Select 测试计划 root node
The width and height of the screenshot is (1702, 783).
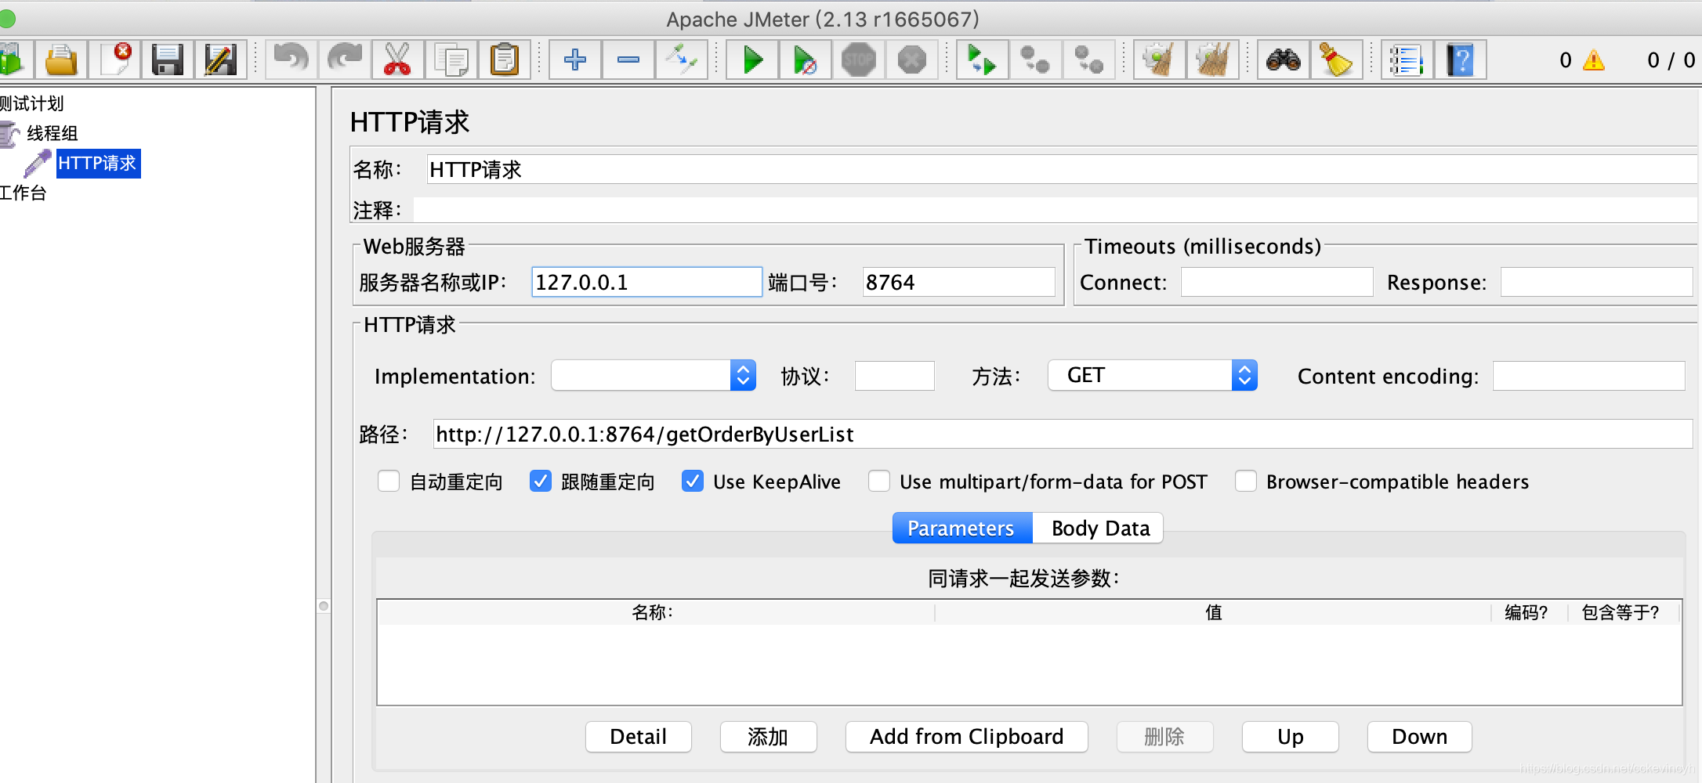[31, 103]
